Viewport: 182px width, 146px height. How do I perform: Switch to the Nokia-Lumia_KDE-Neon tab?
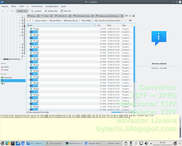(x=111, y=16)
